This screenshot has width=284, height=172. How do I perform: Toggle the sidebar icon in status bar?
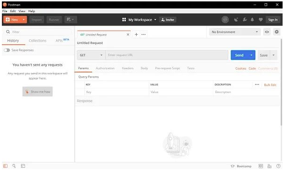pyautogui.click(x=5, y=166)
